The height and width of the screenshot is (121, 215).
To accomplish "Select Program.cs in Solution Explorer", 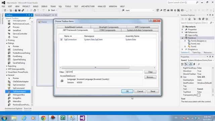I will pos(193,49).
